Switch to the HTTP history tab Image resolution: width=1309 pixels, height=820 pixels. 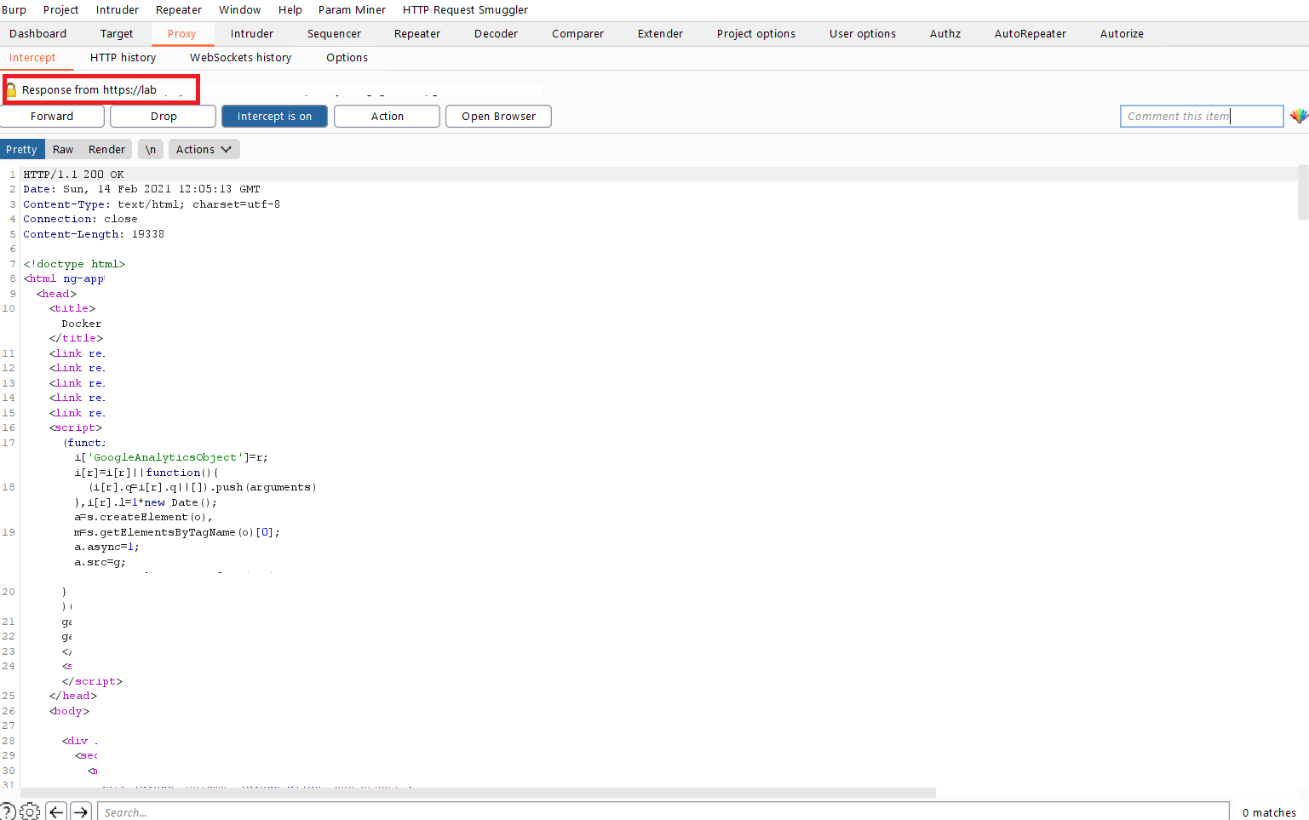click(x=123, y=57)
